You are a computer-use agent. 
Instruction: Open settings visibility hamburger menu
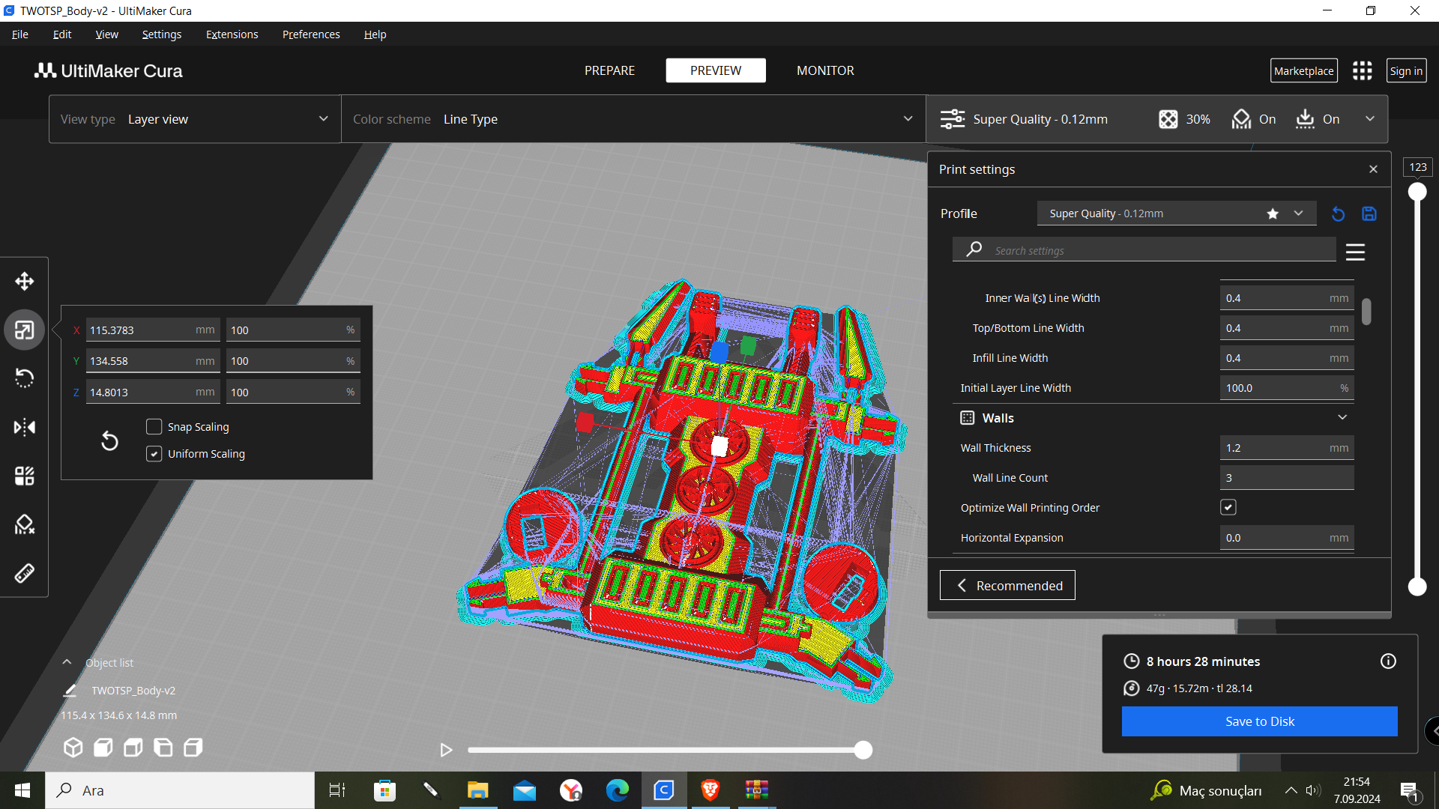tap(1355, 252)
